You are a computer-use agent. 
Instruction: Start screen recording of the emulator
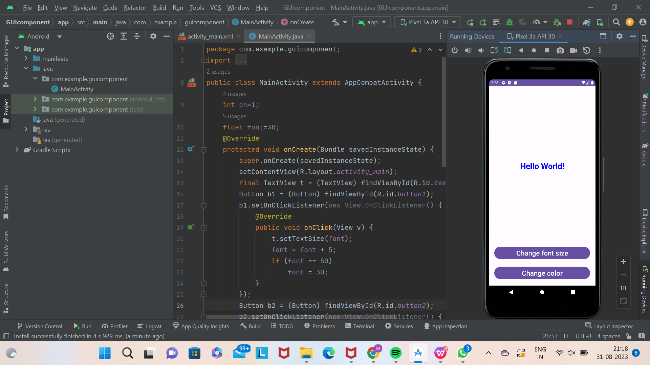pos(573,50)
